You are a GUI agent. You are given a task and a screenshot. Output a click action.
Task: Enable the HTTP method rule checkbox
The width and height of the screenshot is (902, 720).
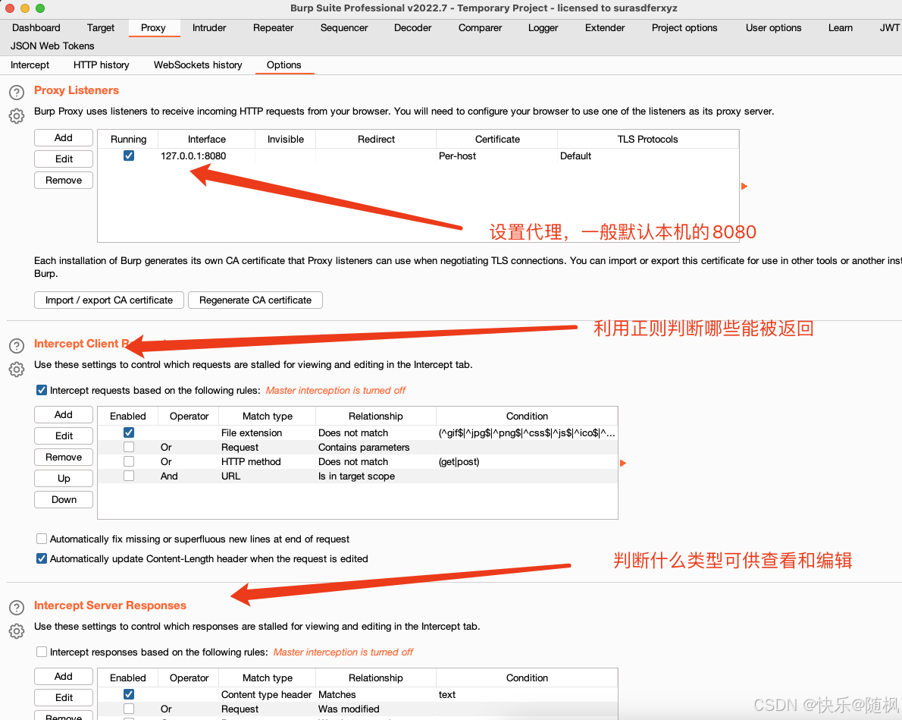[x=129, y=461]
